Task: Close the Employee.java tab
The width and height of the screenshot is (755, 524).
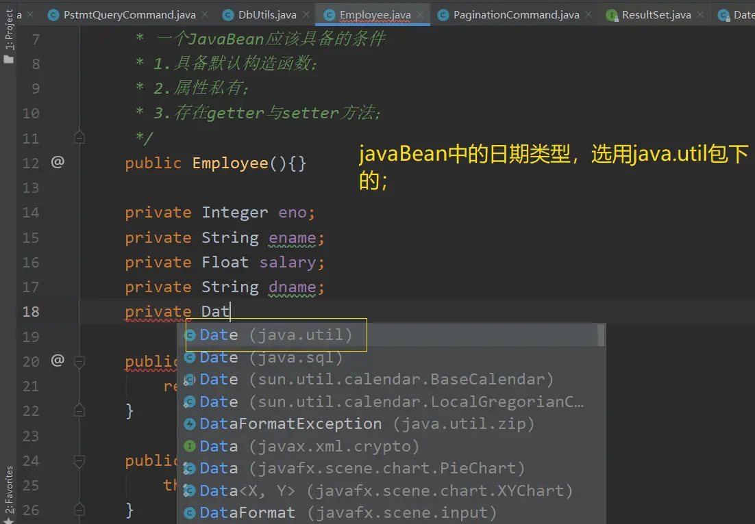Action: (x=420, y=15)
